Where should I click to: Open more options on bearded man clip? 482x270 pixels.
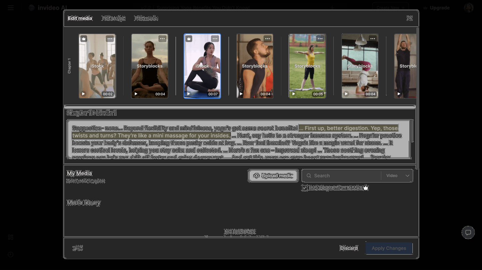[267, 39]
